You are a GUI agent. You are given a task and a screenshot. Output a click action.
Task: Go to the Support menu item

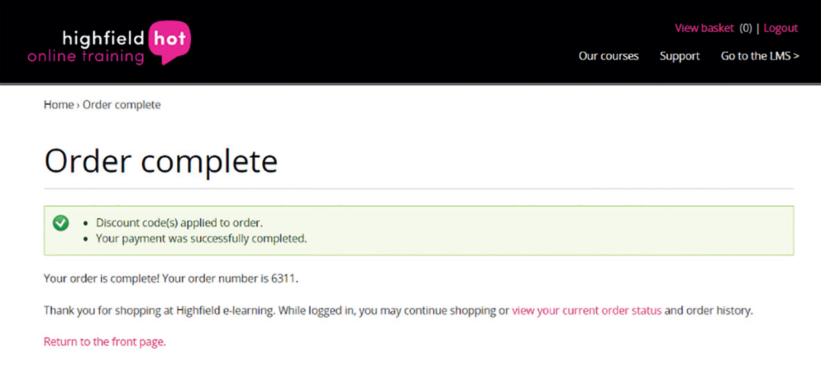coord(679,56)
